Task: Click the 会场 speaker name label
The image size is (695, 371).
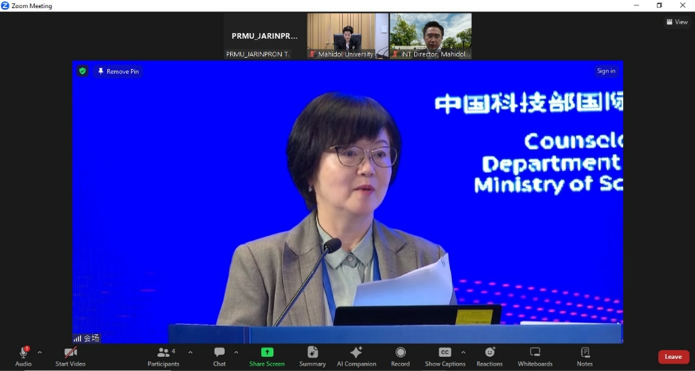Action: click(92, 338)
